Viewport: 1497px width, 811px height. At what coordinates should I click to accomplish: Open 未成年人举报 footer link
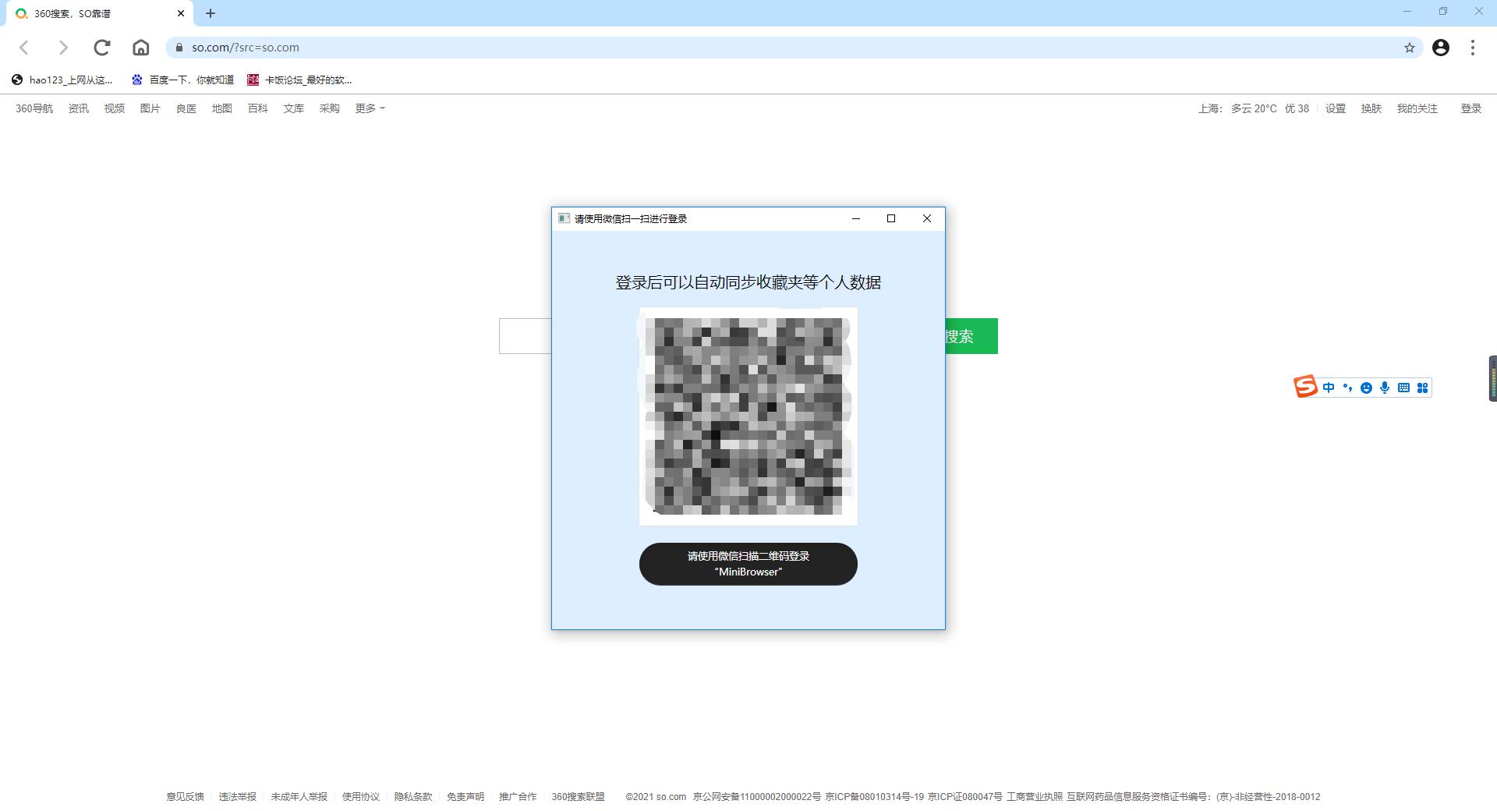299,797
